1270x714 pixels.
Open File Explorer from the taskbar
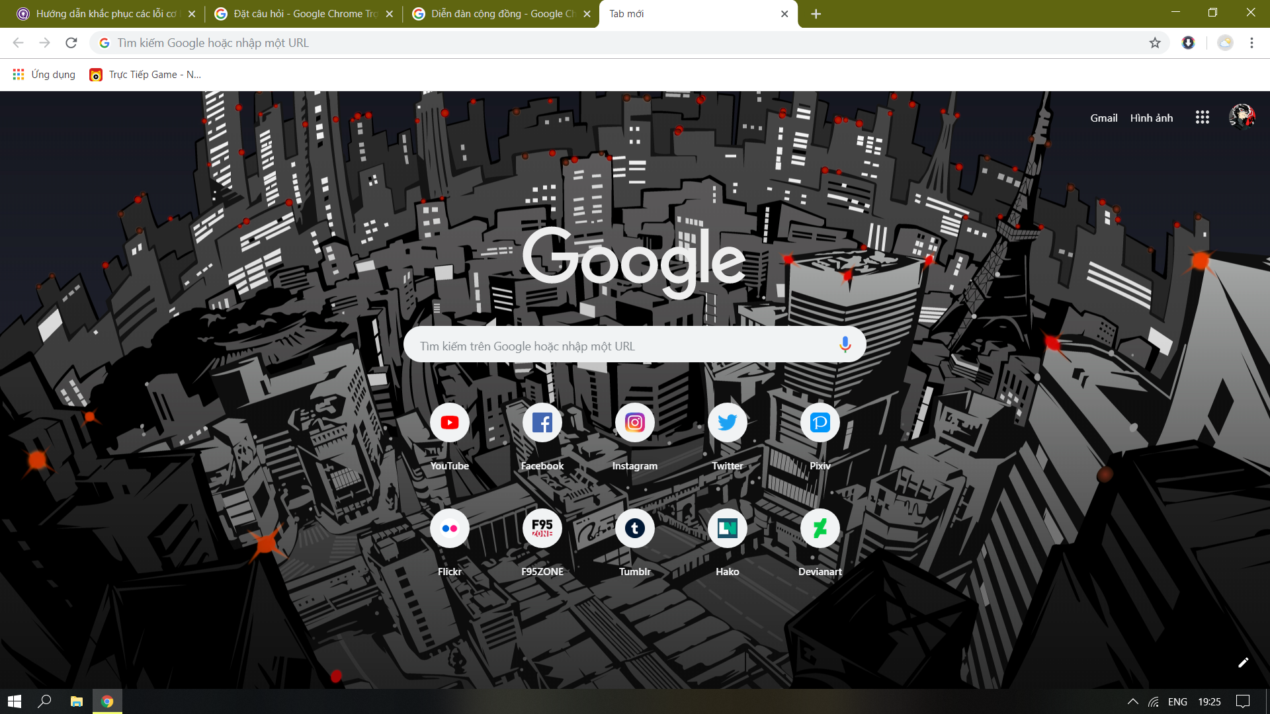coord(77,701)
